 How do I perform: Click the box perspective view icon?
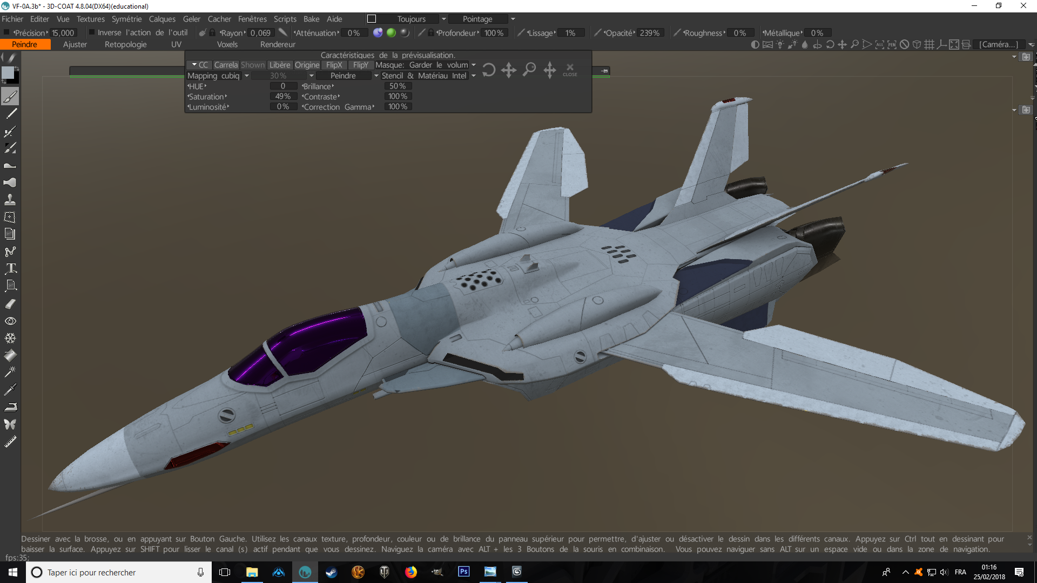pyautogui.click(x=917, y=45)
